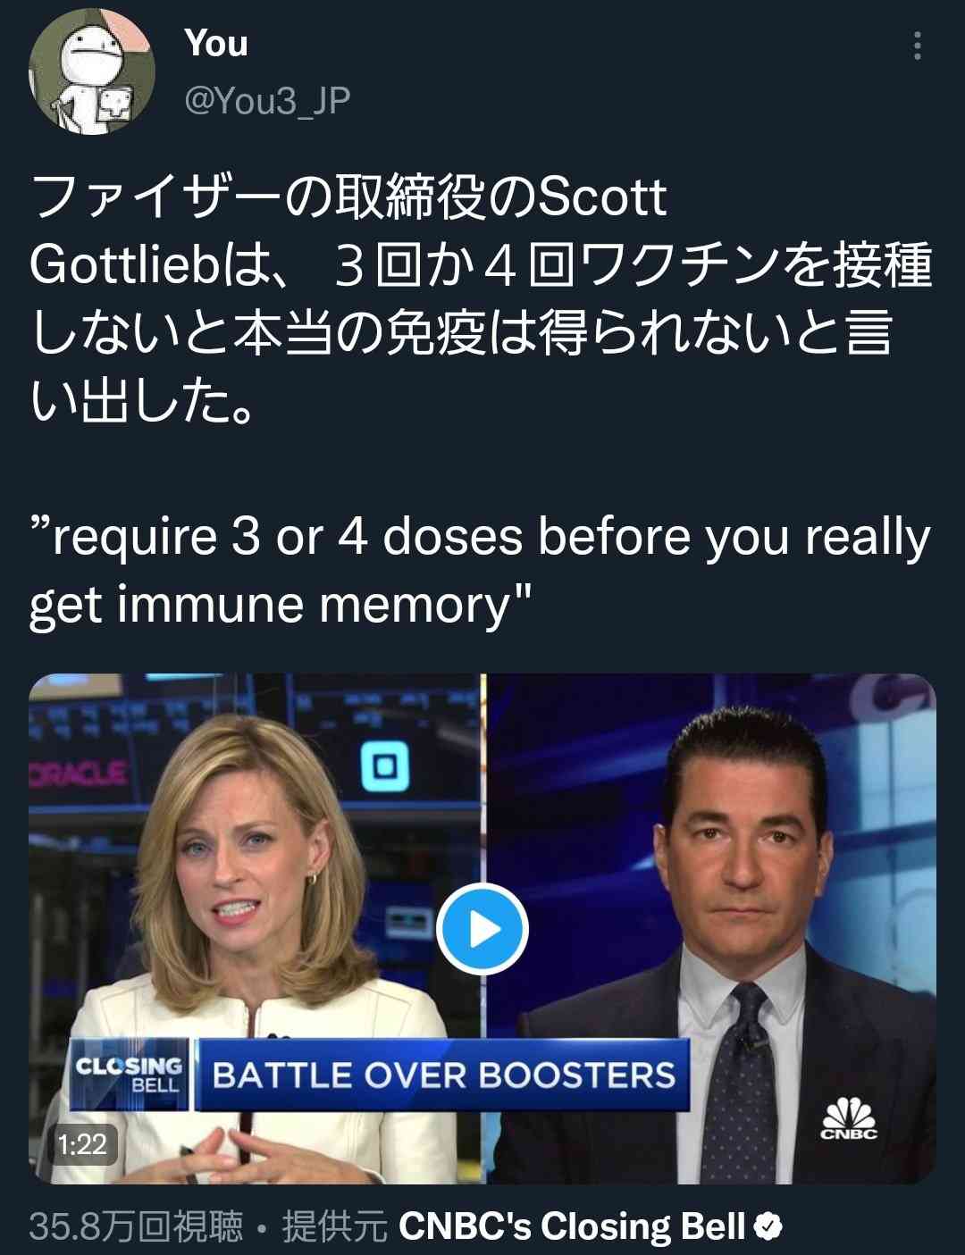Image resolution: width=965 pixels, height=1255 pixels.
Task: Play the CNBC video
Action: click(x=482, y=929)
